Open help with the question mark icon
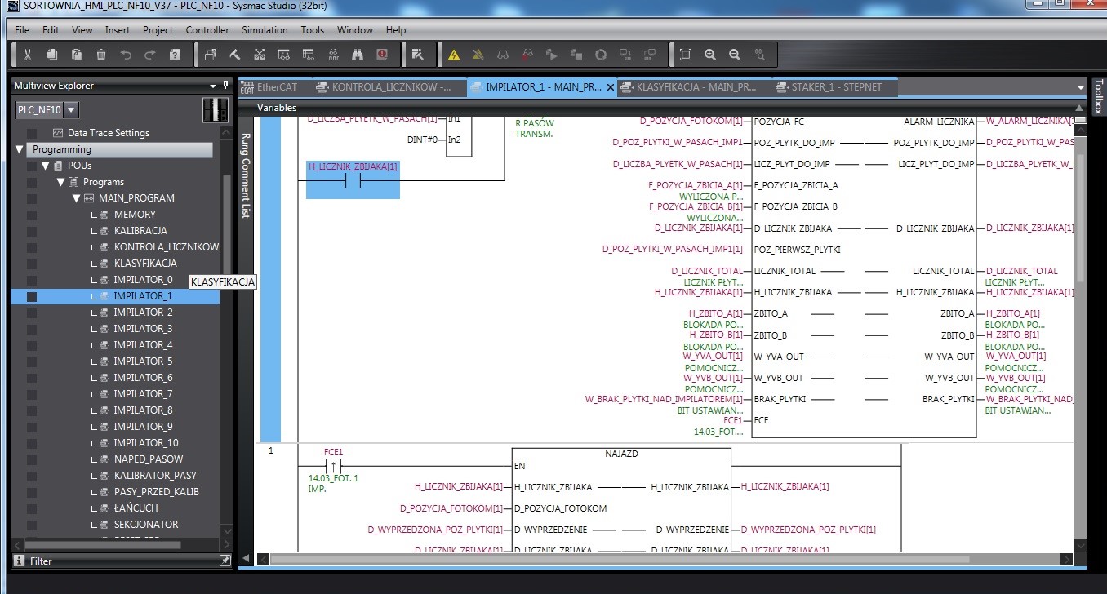 click(175, 55)
